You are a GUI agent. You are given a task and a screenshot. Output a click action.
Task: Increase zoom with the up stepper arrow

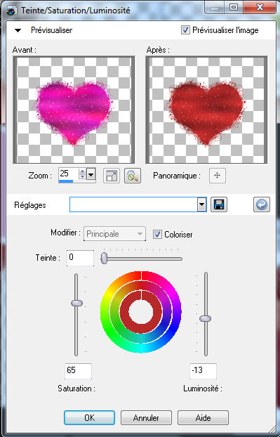point(82,171)
